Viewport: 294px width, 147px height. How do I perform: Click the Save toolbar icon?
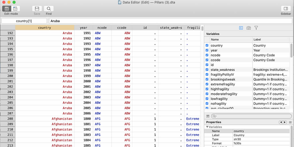tap(37, 9)
